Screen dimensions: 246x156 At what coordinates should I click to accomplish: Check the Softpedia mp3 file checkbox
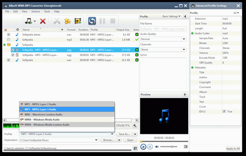point(9,39)
